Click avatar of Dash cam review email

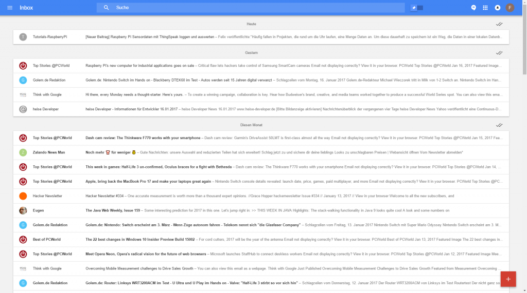pos(23,138)
